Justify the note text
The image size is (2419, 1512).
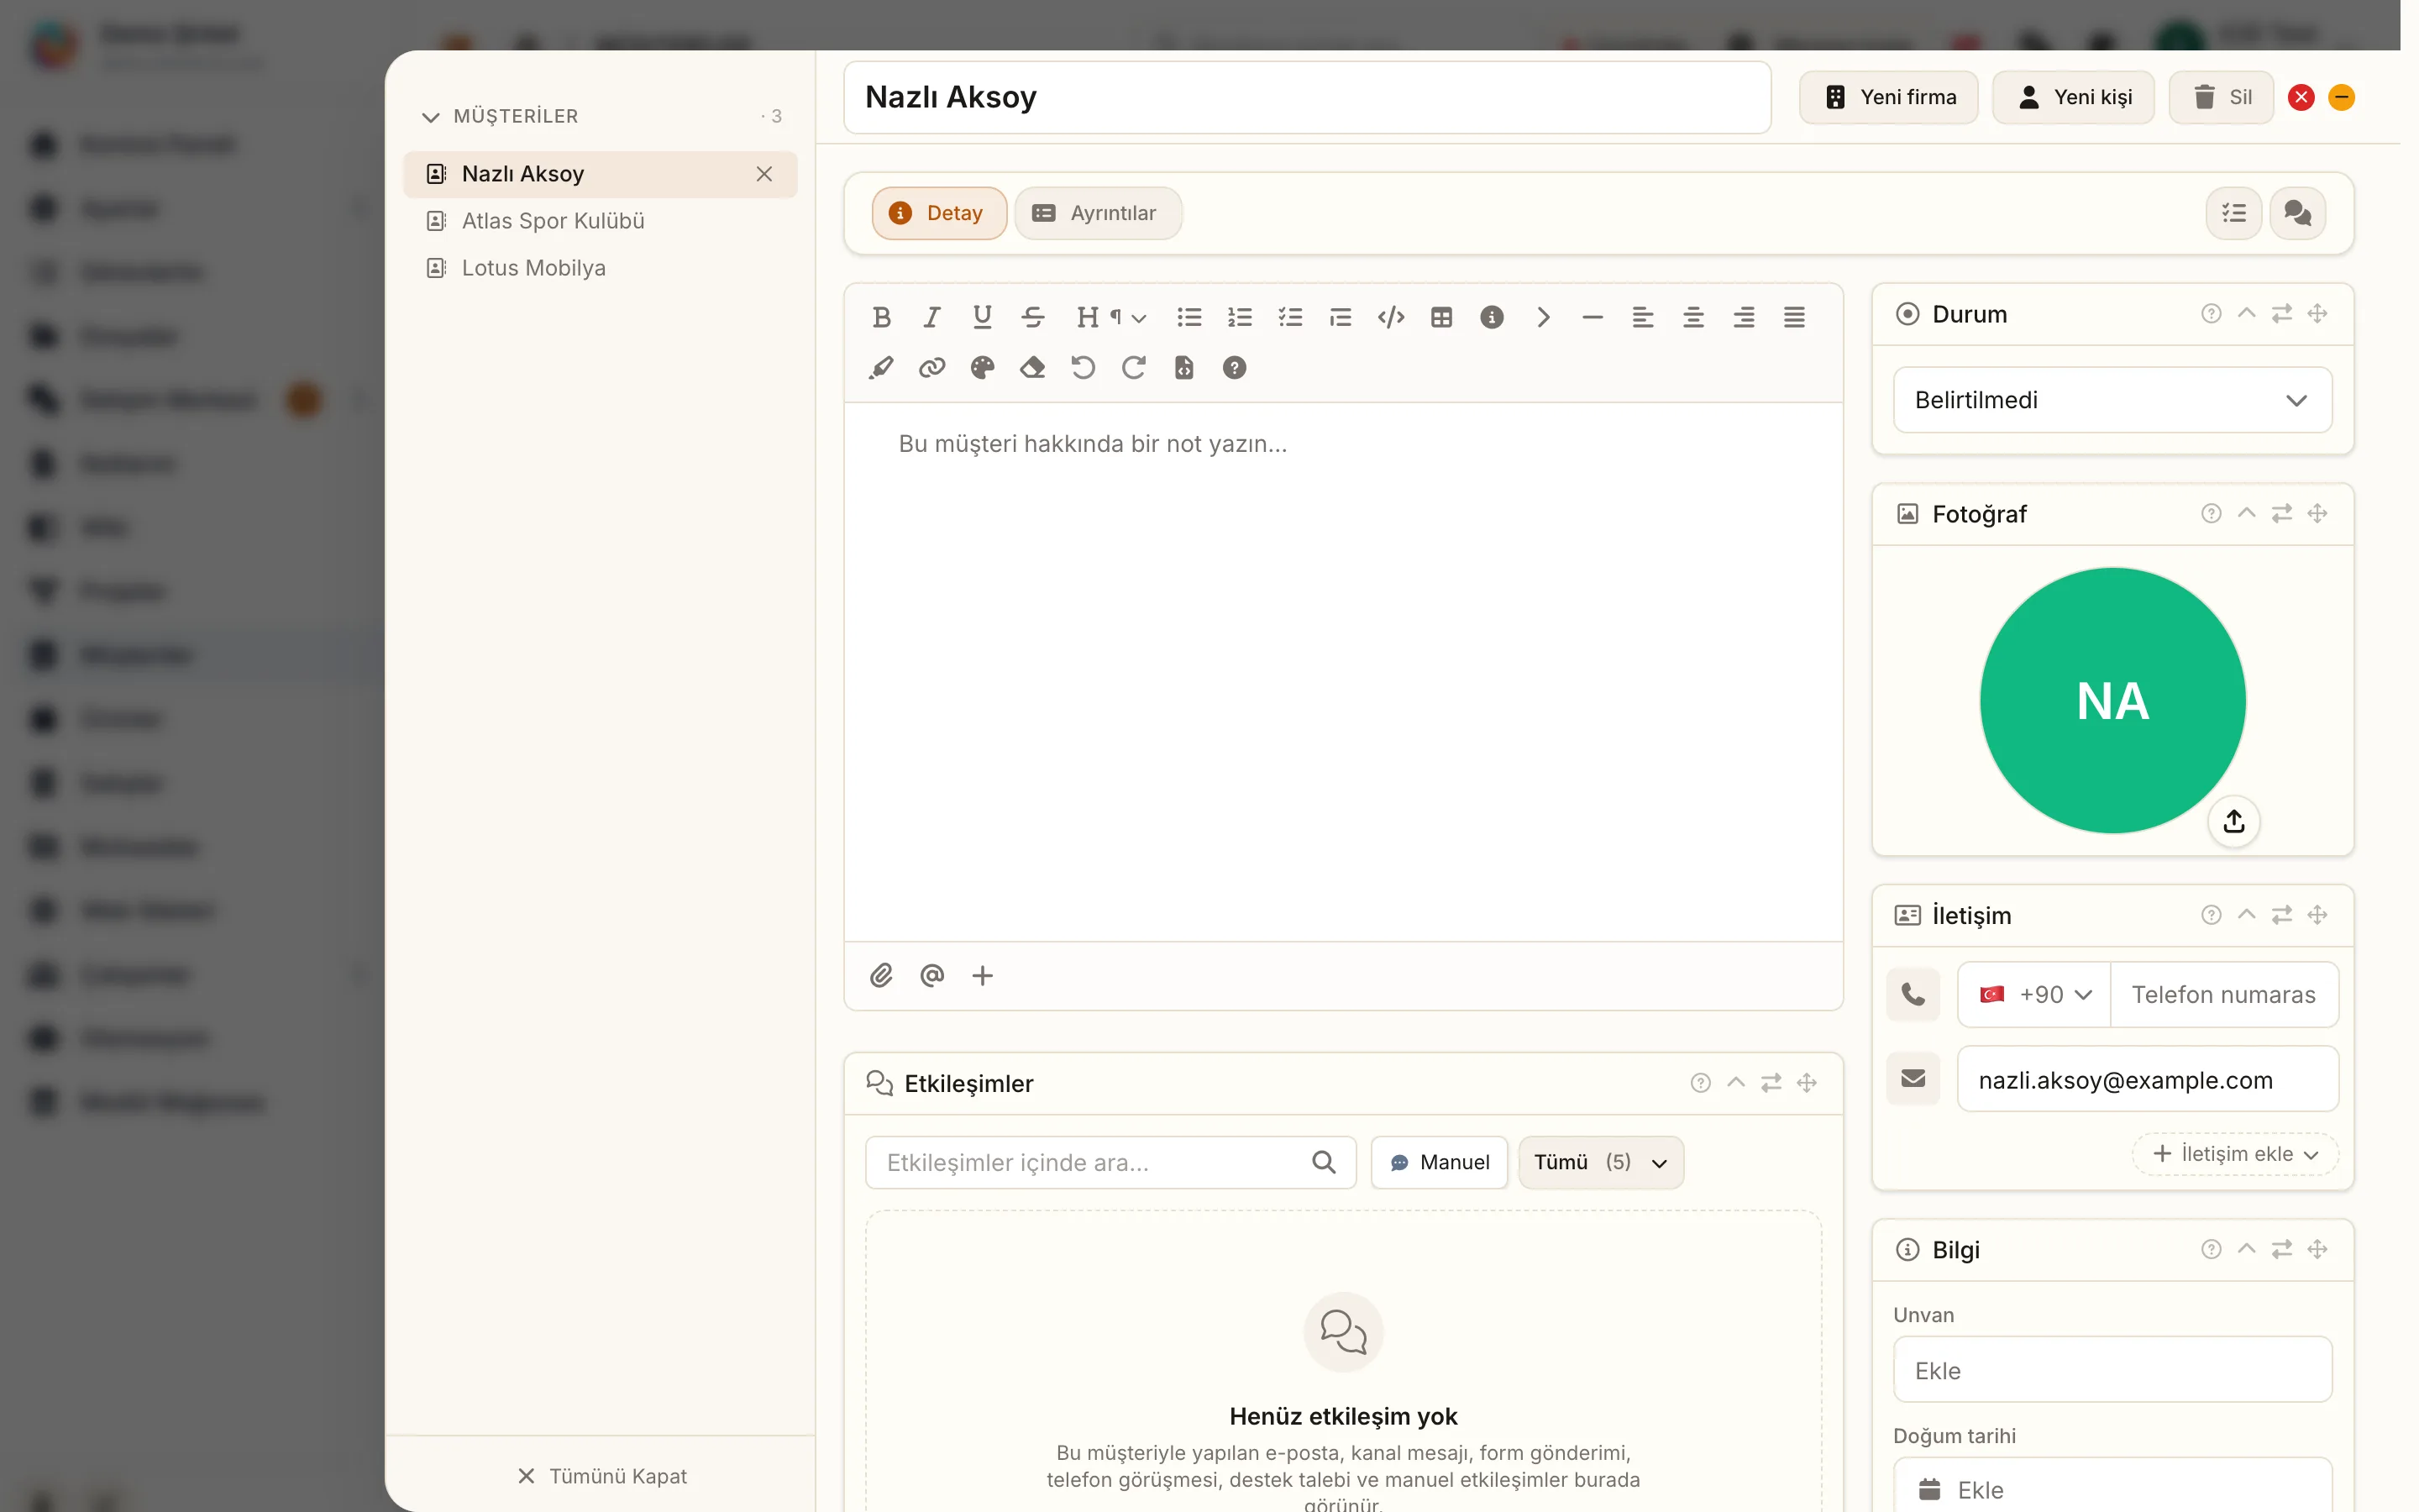coord(1794,317)
